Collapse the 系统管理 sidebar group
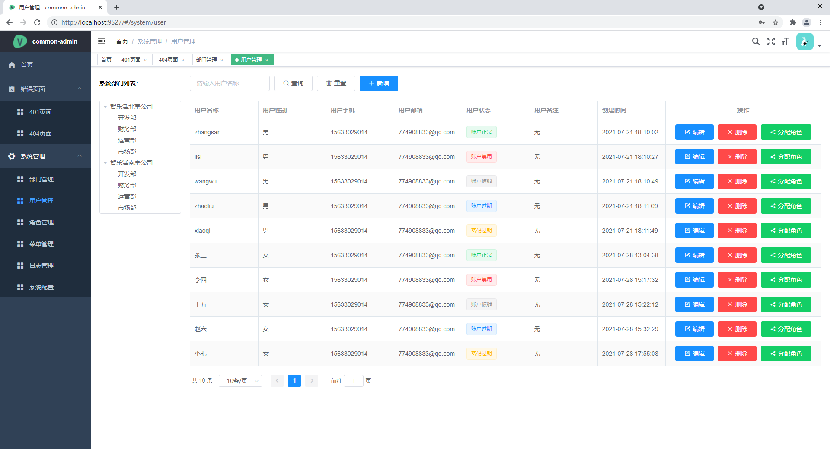This screenshot has width=830, height=449. coord(45,156)
